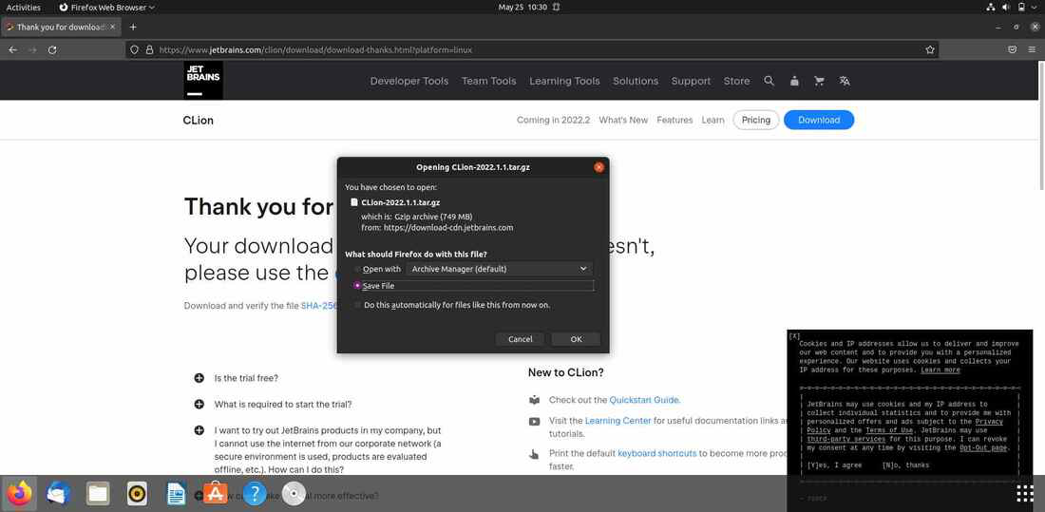The image size is (1045, 512).
Task: Open the Learning Center link
Action: [617, 421]
